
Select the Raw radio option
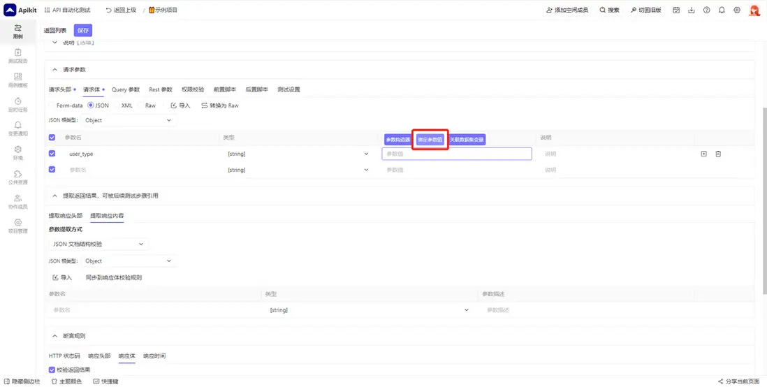tap(147, 105)
